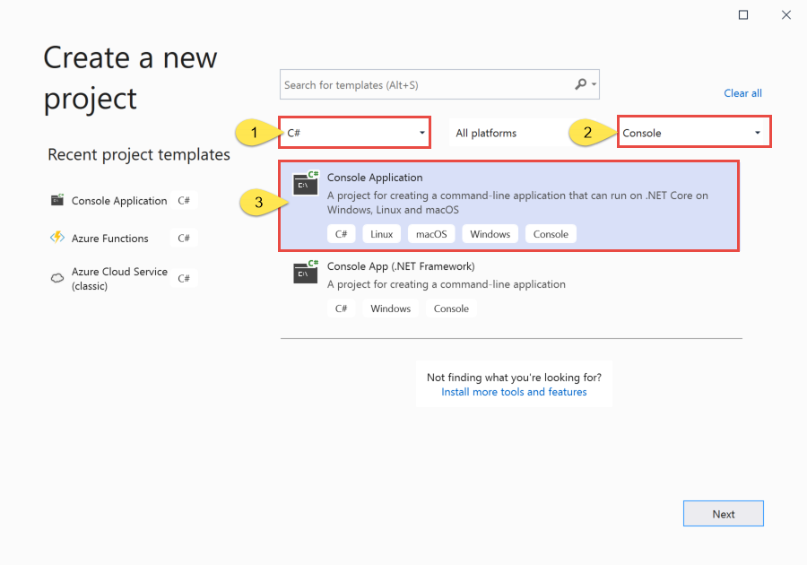Click the Azure Cloud Service cloud icon

57,278
